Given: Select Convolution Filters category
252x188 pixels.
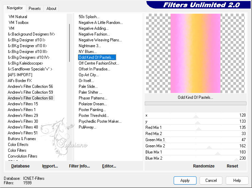Looking at the screenshot, I should pyautogui.click(x=22, y=156).
